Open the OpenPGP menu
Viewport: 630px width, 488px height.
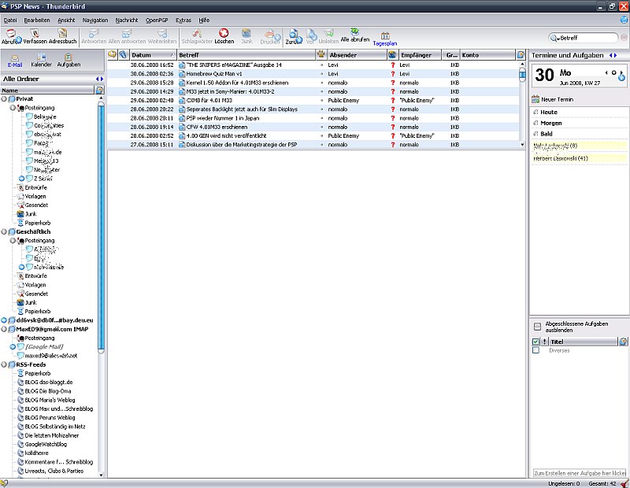157,20
